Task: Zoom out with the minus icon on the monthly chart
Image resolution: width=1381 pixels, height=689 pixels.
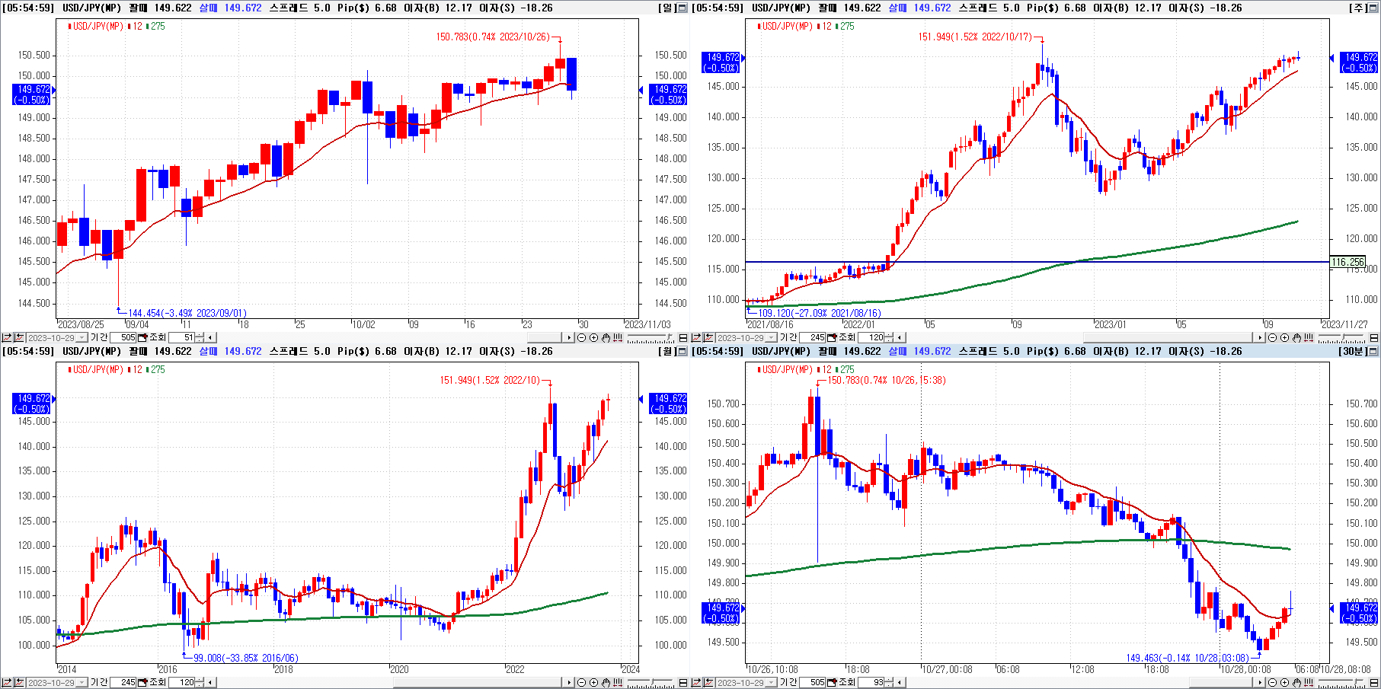Action: (x=581, y=682)
